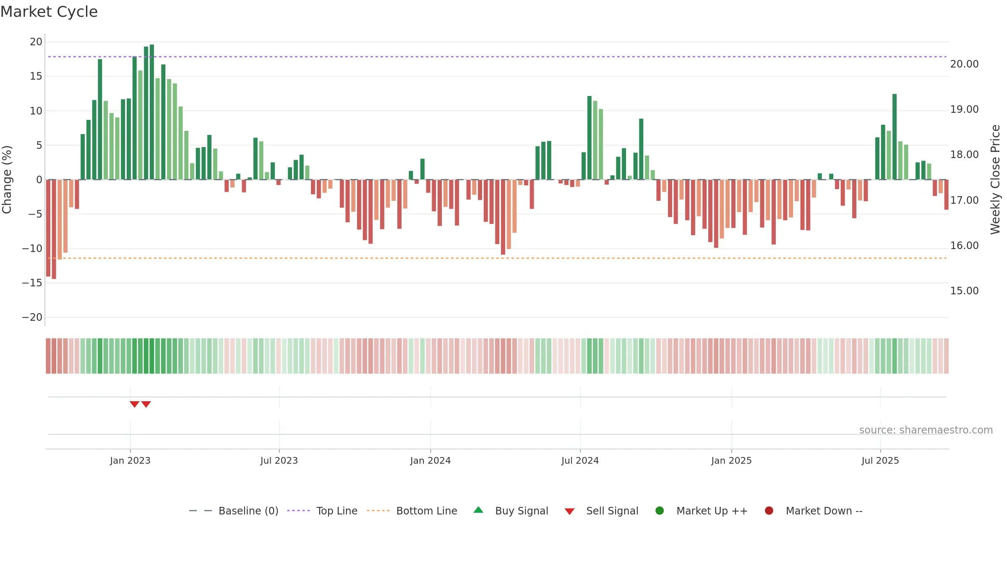Click the Market Up ++ green circle icon
The width and height of the screenshot is (1007, 566).
[x=660, y=511]
